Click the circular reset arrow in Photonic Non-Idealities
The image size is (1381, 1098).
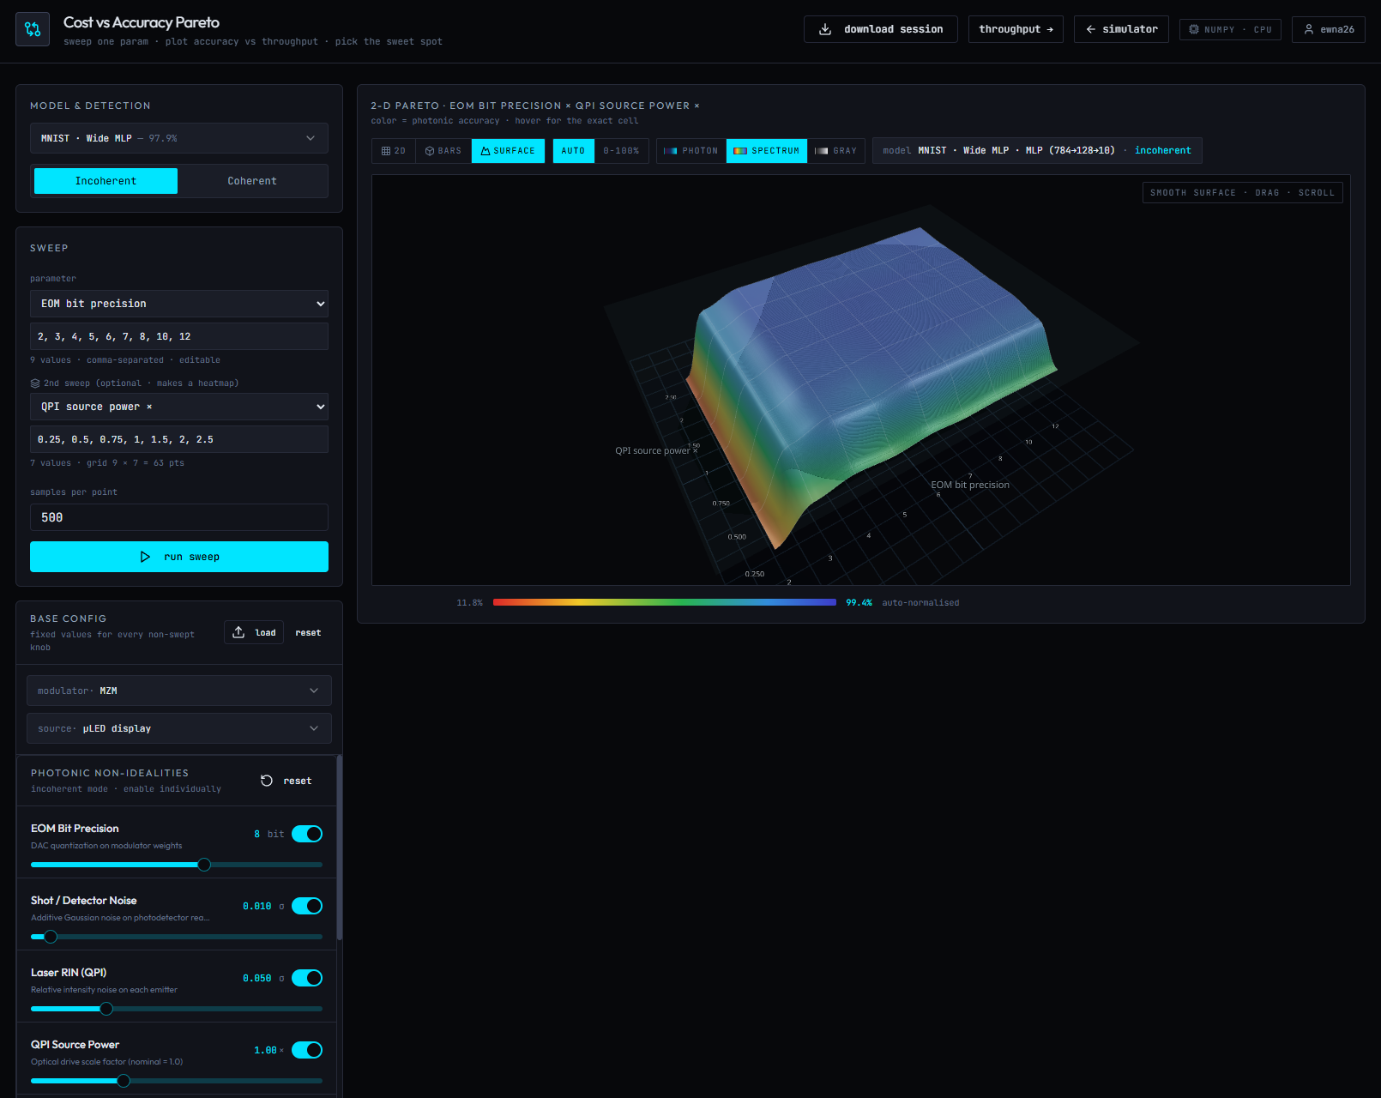pyautogui.click(x=267, y=781)
